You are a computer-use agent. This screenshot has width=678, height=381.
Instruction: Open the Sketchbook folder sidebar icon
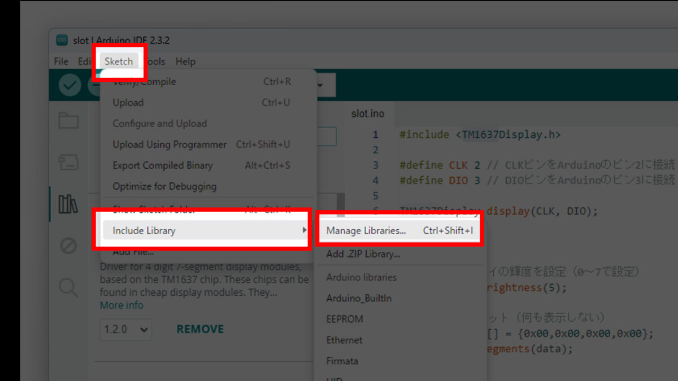tap(68, 121)
